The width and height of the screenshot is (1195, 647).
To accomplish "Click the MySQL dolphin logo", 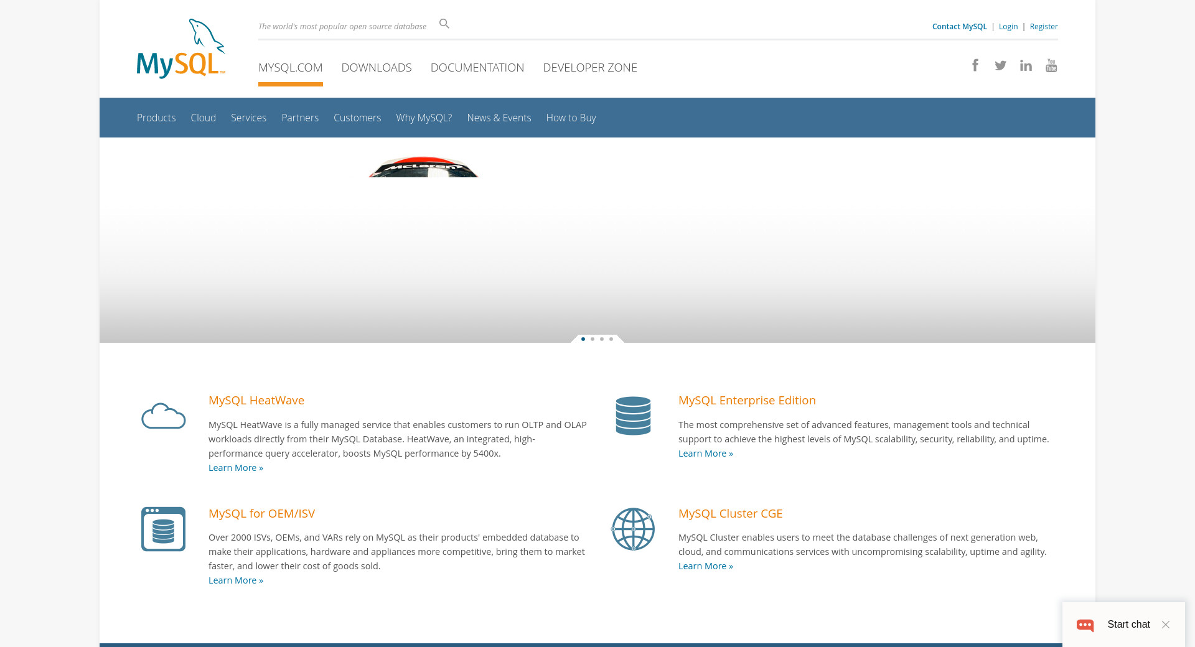I will pos(180,49).
